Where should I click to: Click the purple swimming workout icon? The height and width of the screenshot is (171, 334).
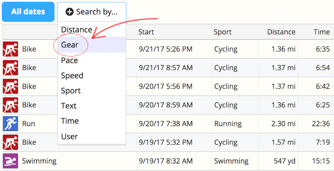point(11,161)
